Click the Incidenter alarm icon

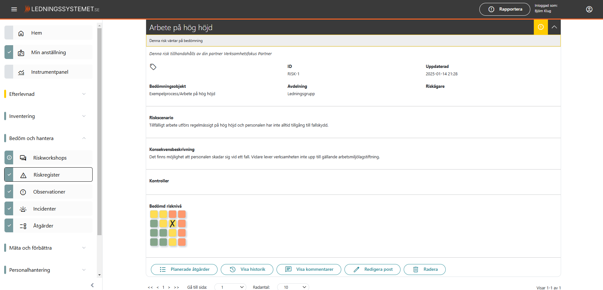[23, 209]
